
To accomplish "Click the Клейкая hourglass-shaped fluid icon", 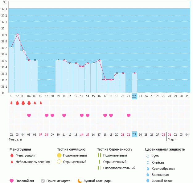I will point(148,162).
